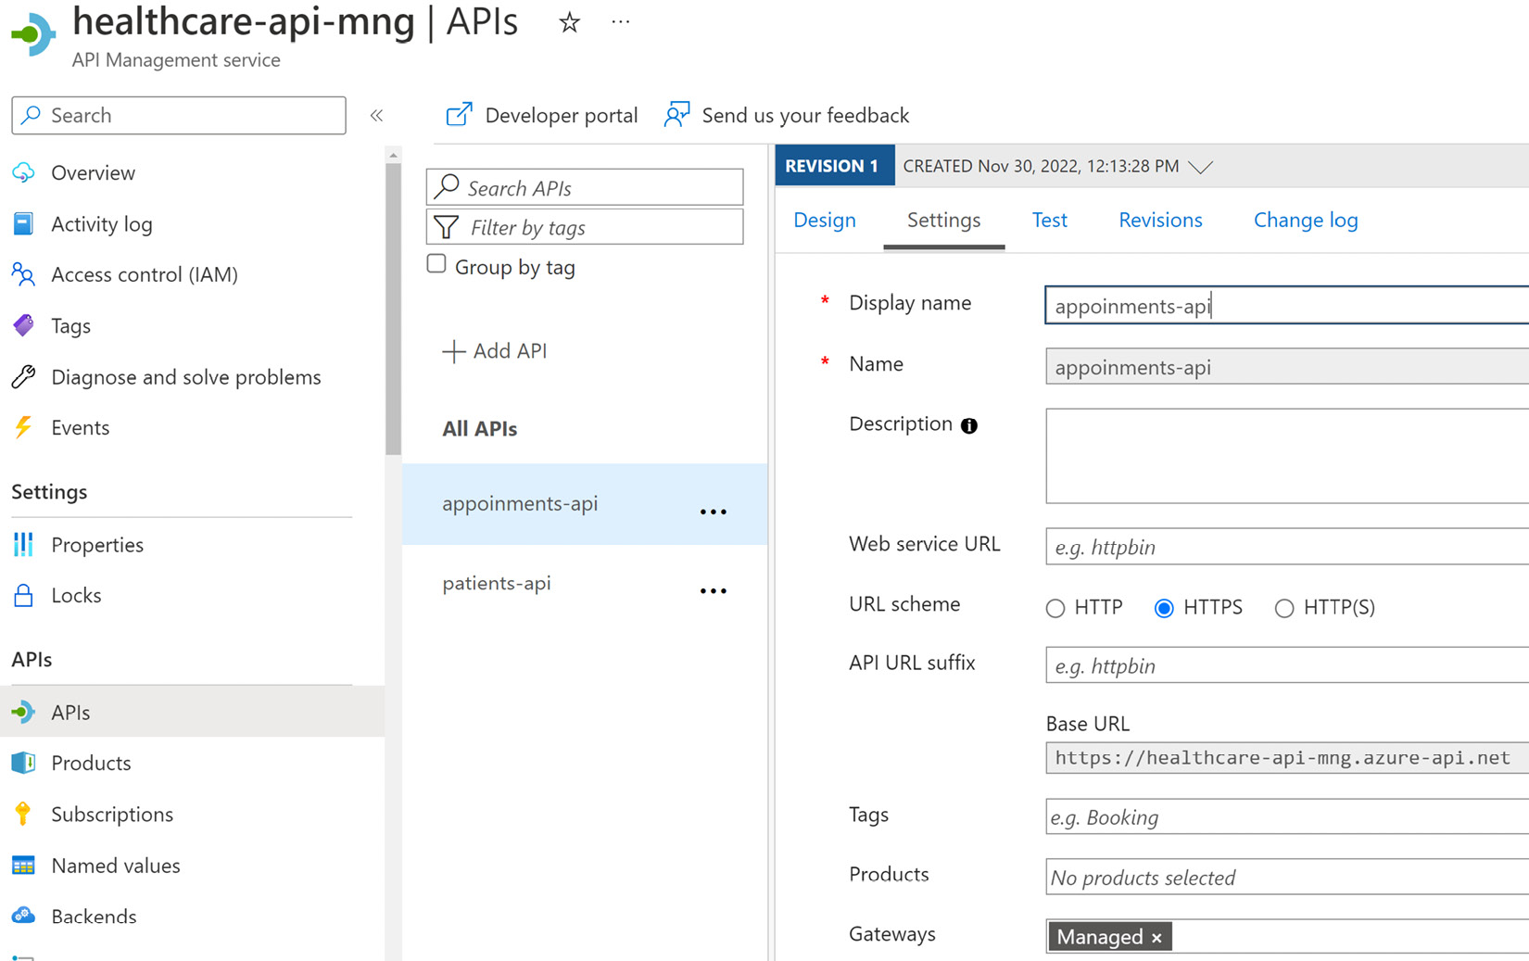This screenshot has width=1529, height=961.
Task: Open ellipsis menu for appoinments-api
Action: coord(714,512)
